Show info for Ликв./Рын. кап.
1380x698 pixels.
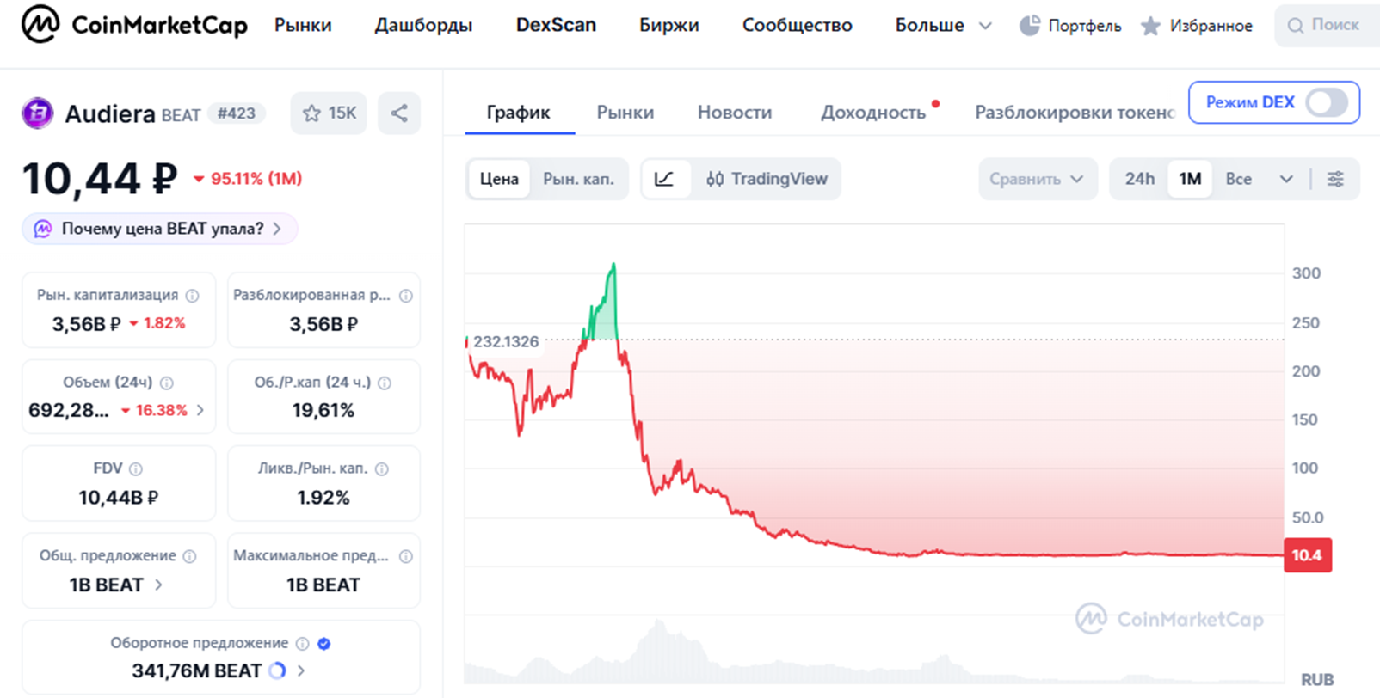coord(382,469)
